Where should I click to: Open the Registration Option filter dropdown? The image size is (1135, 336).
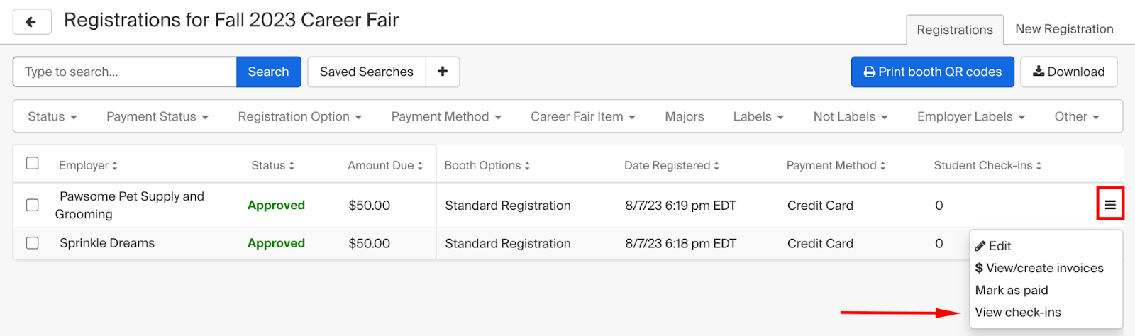point(300,116)
